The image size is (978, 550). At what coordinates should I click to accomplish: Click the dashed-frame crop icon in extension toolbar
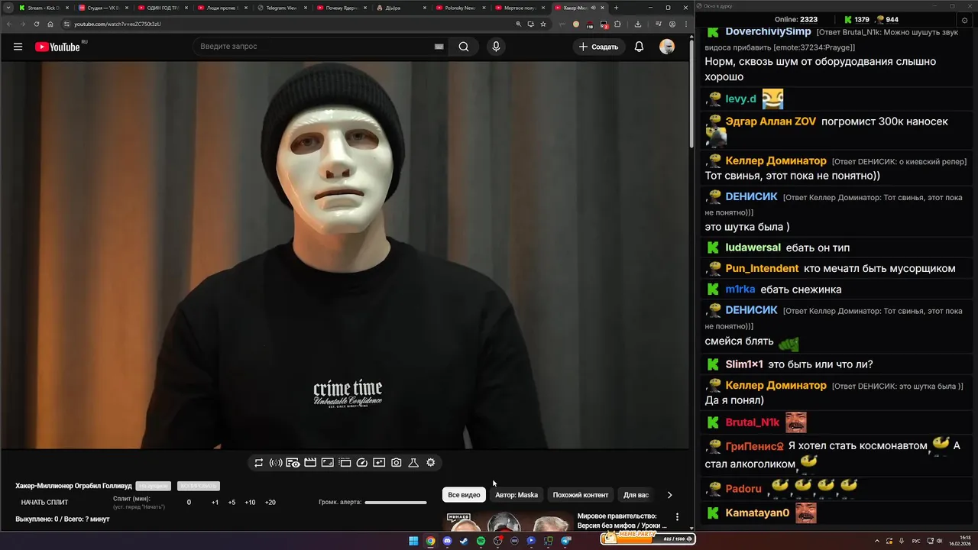point(345,463)
